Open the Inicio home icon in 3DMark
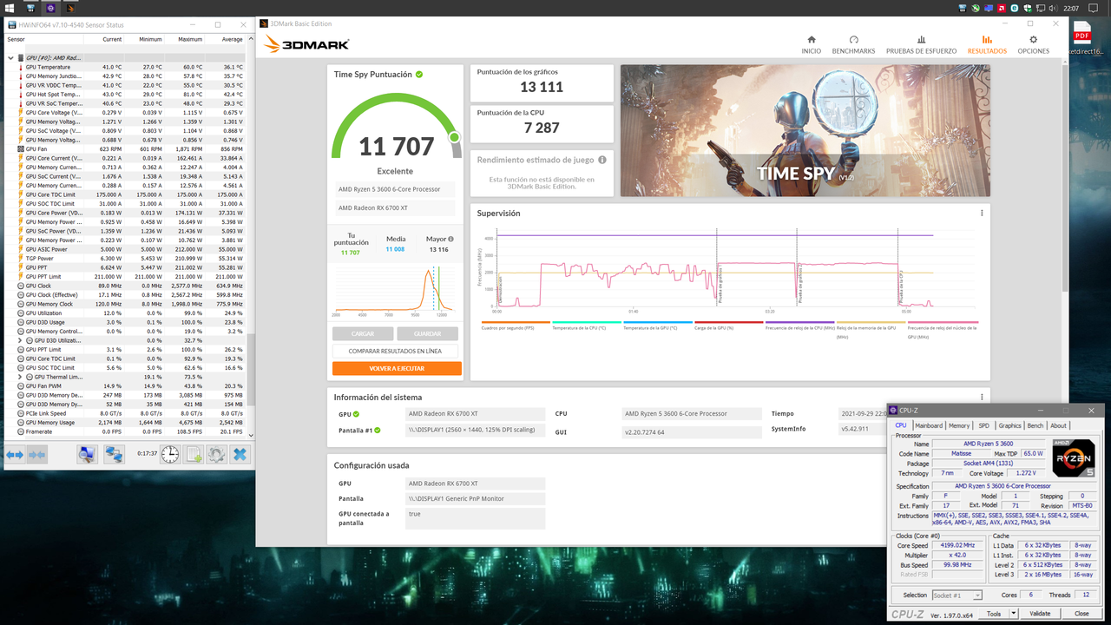1111x625 pixels. [812, 40]
